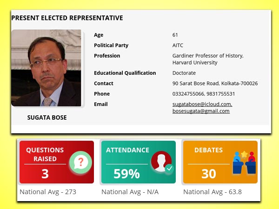Open the bosesugata@gmail.com email link
279x209 pixels.
click(x=201, y=111)
